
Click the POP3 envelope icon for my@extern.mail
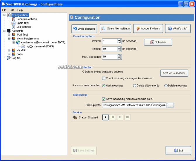coord(23,46)
